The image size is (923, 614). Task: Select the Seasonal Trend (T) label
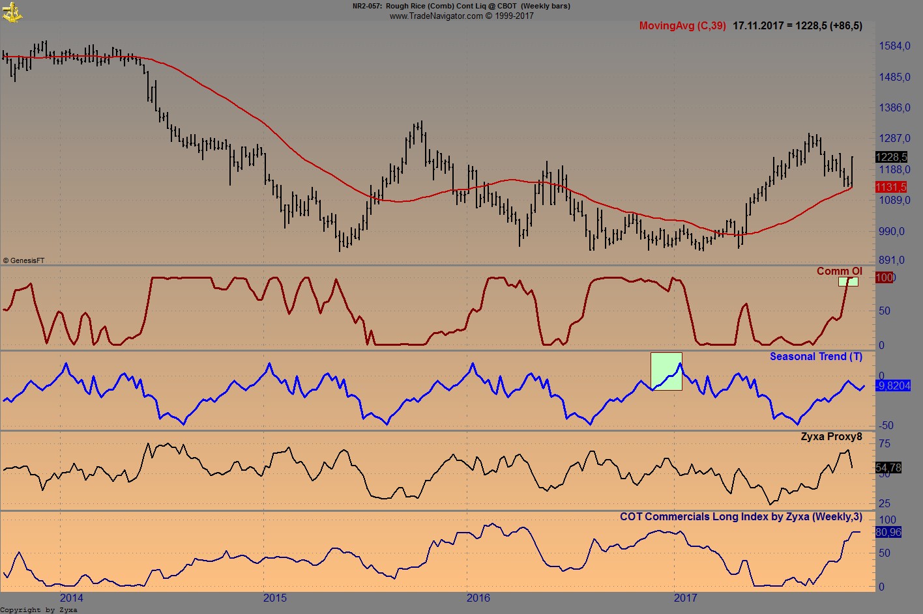pyautogui.click(x=816, y=356)
